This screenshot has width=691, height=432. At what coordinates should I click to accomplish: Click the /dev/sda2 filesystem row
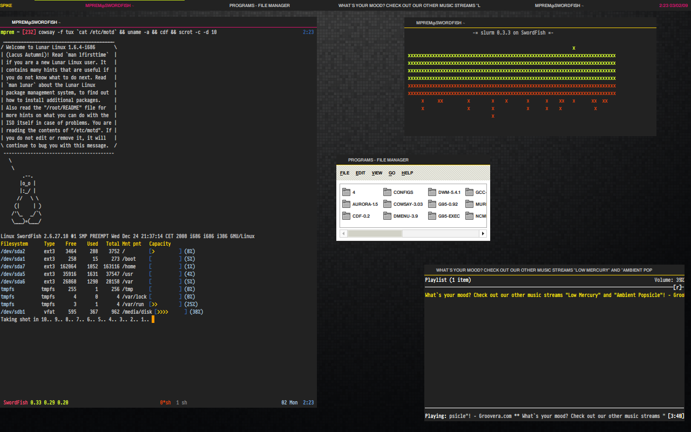point(98,251)
